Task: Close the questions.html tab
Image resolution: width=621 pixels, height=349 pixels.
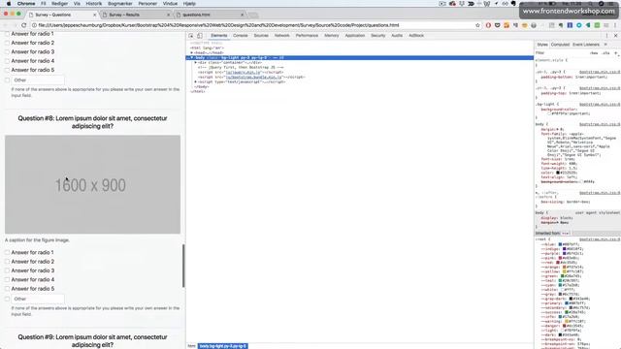Action: (x=243, y=15)
